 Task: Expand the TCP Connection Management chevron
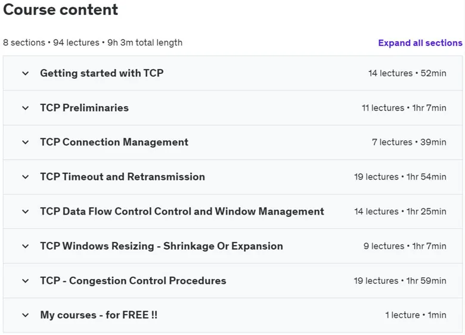pyautogui.click(x=26, y=142)
